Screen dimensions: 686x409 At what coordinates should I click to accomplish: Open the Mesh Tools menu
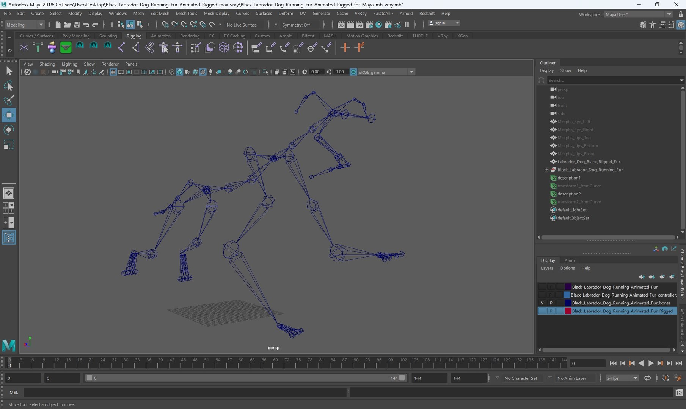pyautogui.click(x=186, y=13)
